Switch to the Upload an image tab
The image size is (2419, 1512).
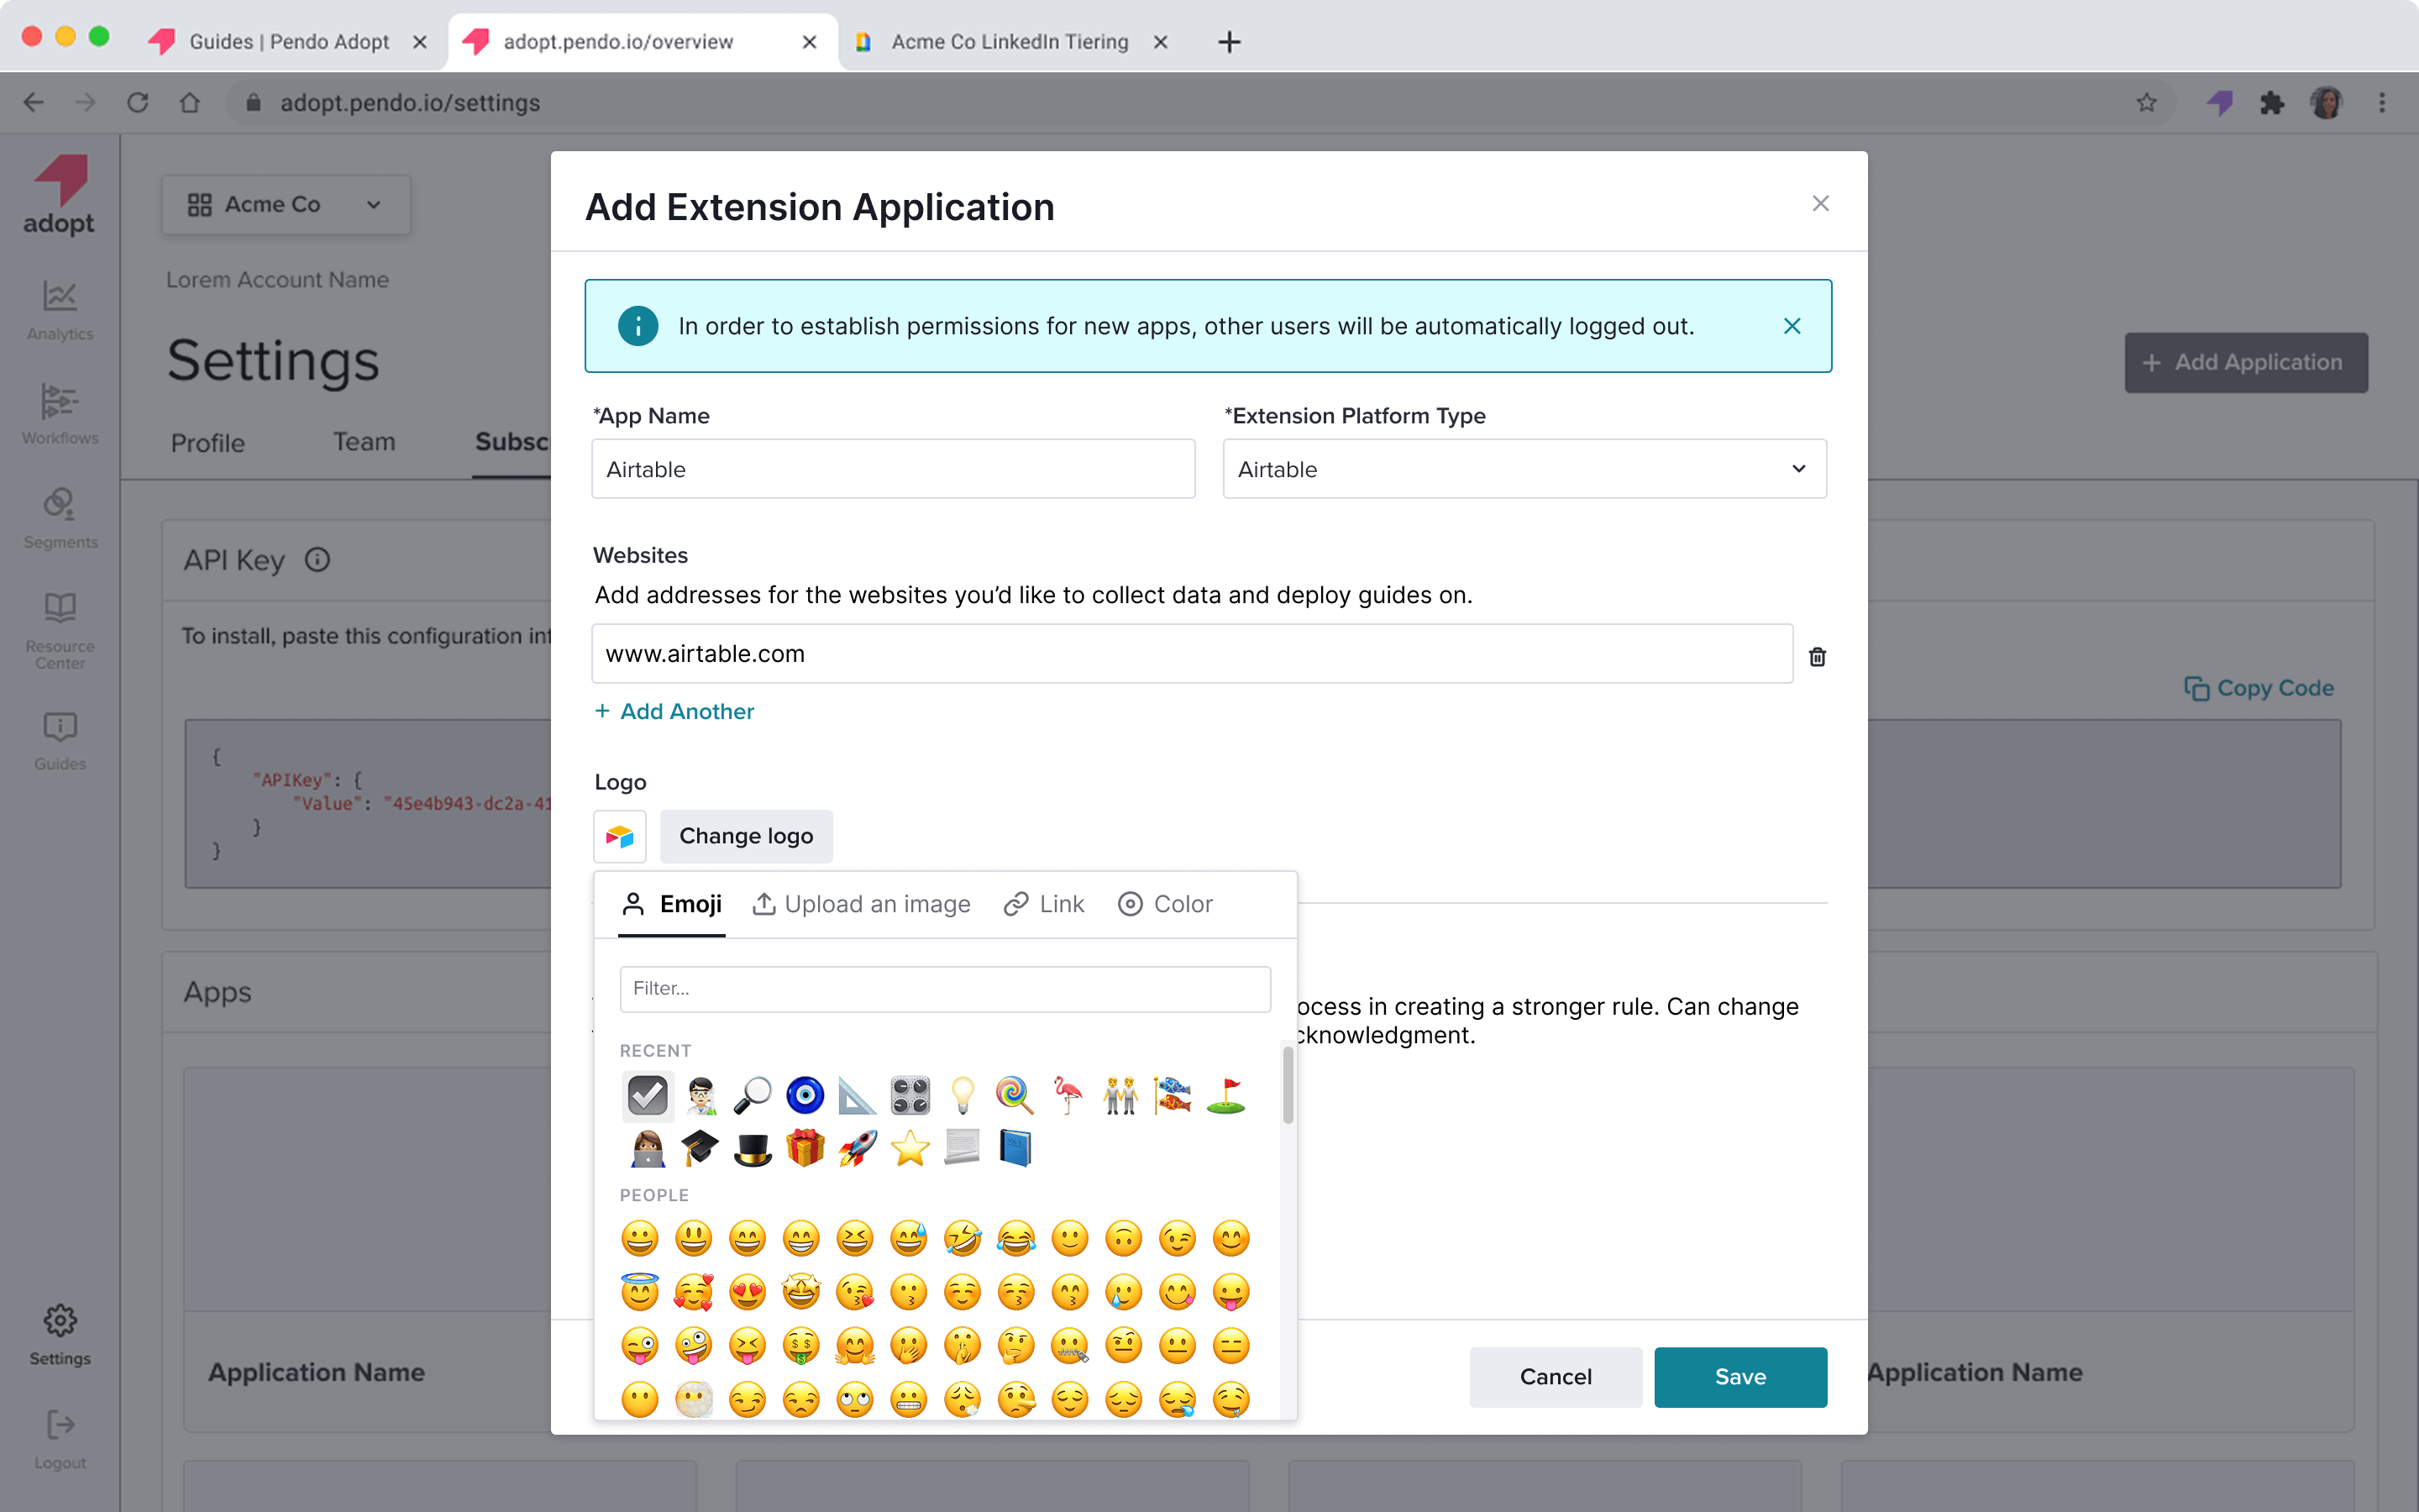pyautogui.click(x=862, y=904)
